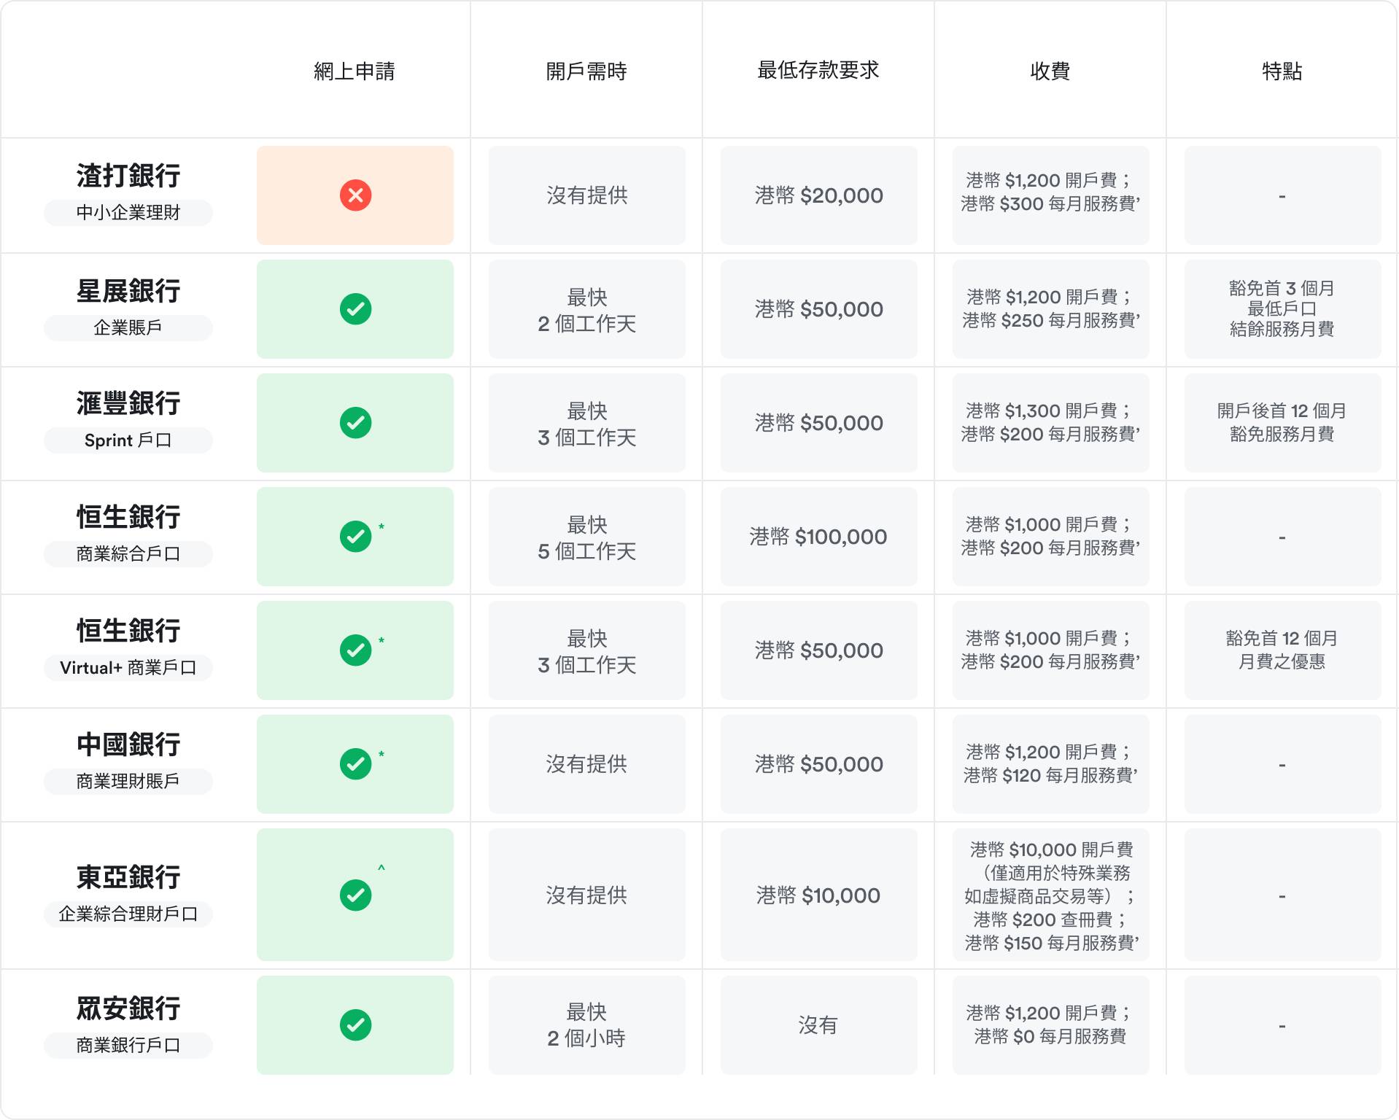Select the 中國銀行 online application check icon

(355, 764)
